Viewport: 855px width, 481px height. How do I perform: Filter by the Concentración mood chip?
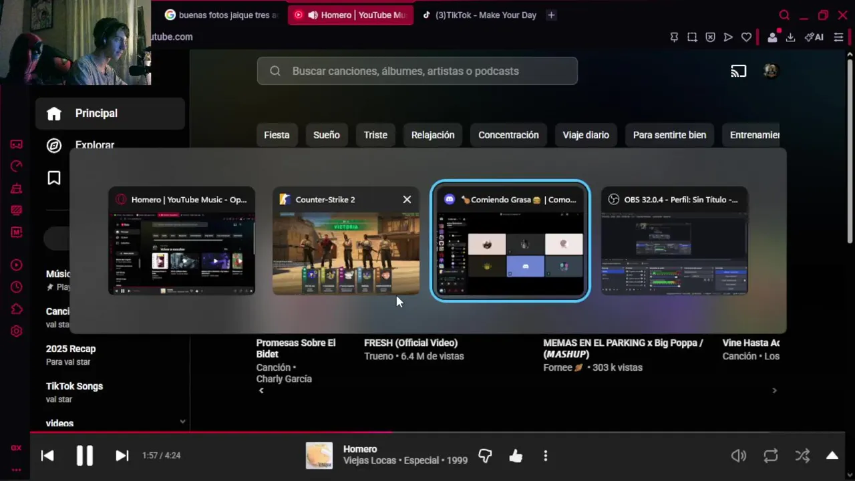[x=508, y=135]
